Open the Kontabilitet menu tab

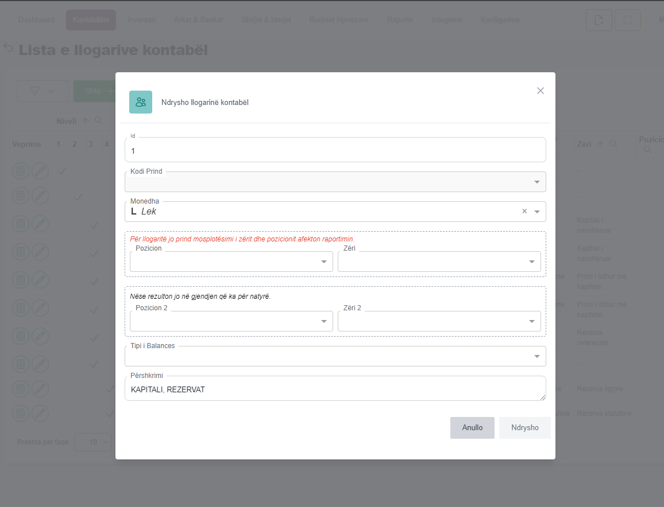click(x=91, y=20)
